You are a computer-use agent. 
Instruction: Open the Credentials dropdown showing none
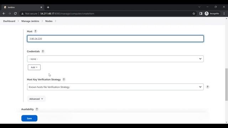115,59
